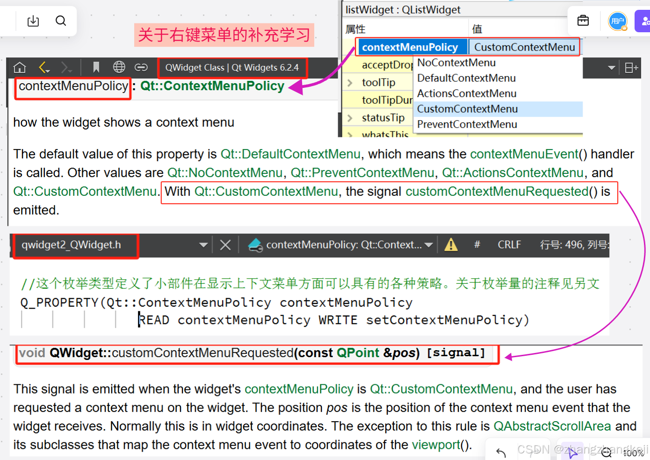The height and width of the screenshot is (460, 650).
Task: Click the # symbol in editor bar
Action: coord(477,244)
